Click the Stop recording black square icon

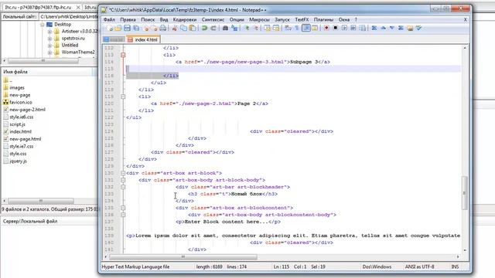click(x=335, y=28)
